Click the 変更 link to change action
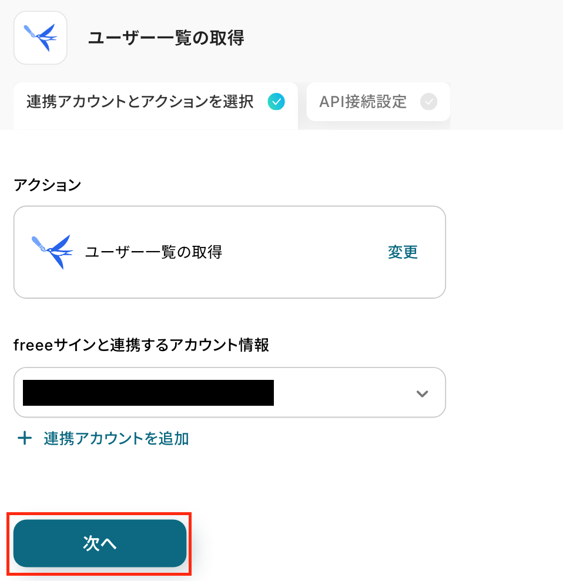The image size is (563, 581). click(x=403, y=252)
